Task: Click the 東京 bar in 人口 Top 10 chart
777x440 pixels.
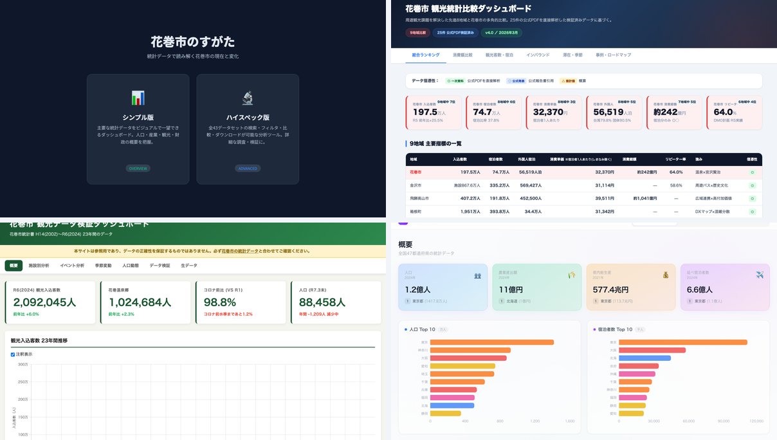Action: click(x=491, y=342)
